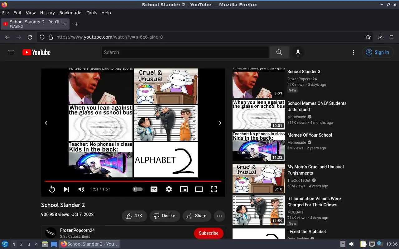
Task: Close the School Slander 2 tab
Action: [65, 24]
